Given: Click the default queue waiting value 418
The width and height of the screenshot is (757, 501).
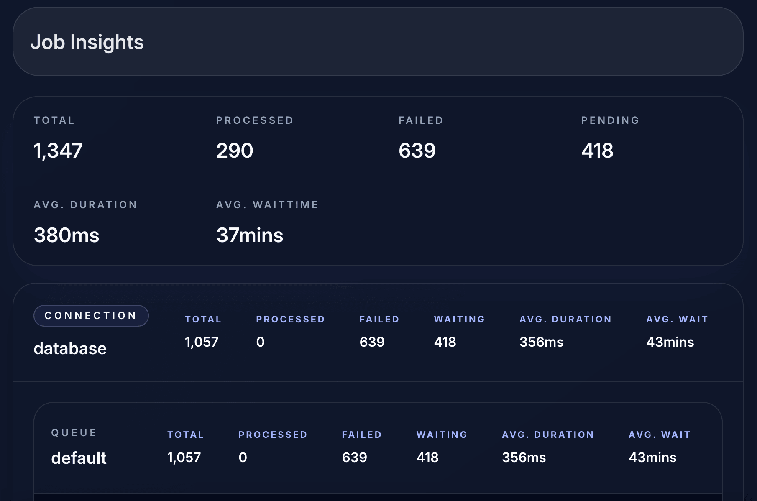Looking at the screenshot, I should point(427,458).
